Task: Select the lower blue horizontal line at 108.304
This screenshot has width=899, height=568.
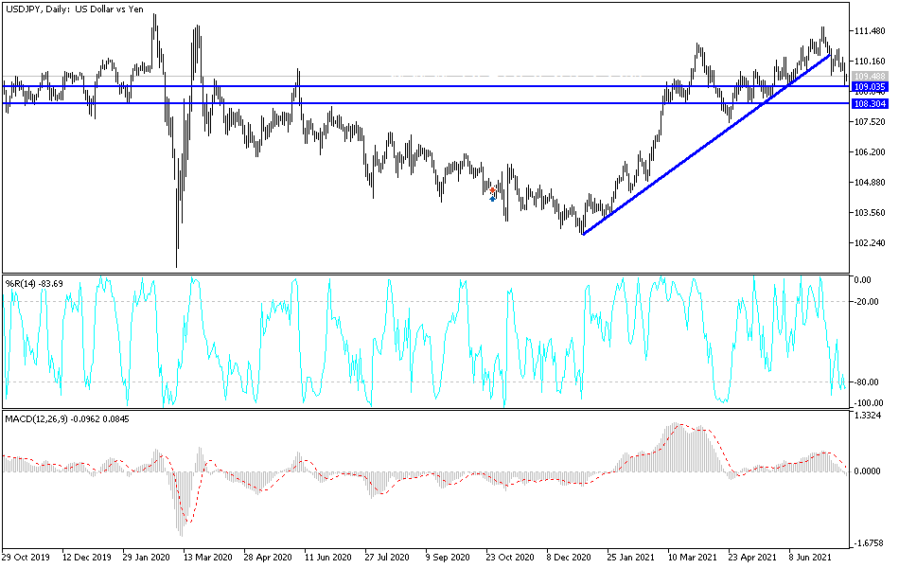Action: [x=426, y=104]
